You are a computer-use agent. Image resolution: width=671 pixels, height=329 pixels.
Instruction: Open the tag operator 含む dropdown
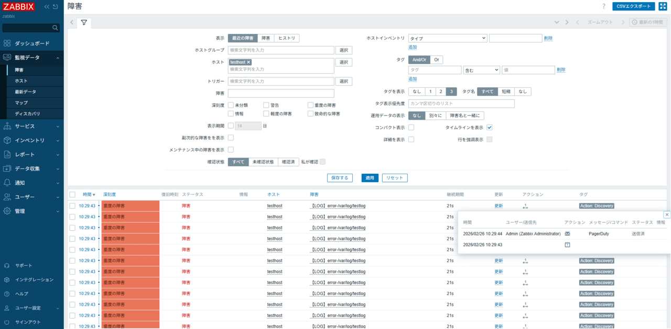(x=481, y=70)
